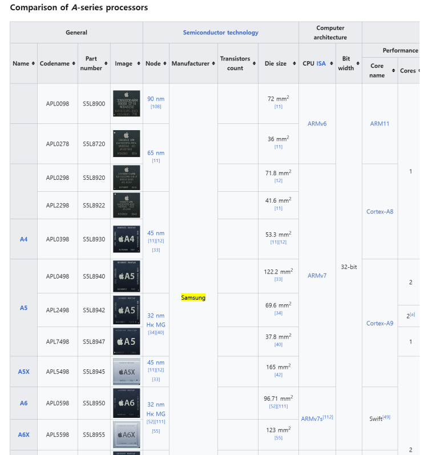The image size is (424, 455).
Task: Sort by Node column arrows
Action: pyautogui.click(x=165, y=63)
